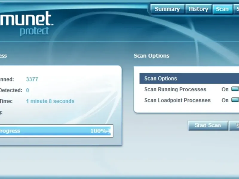Click the 100% progress percentage text
Viewport: 239px width, 179px height.
coord(99,131)
